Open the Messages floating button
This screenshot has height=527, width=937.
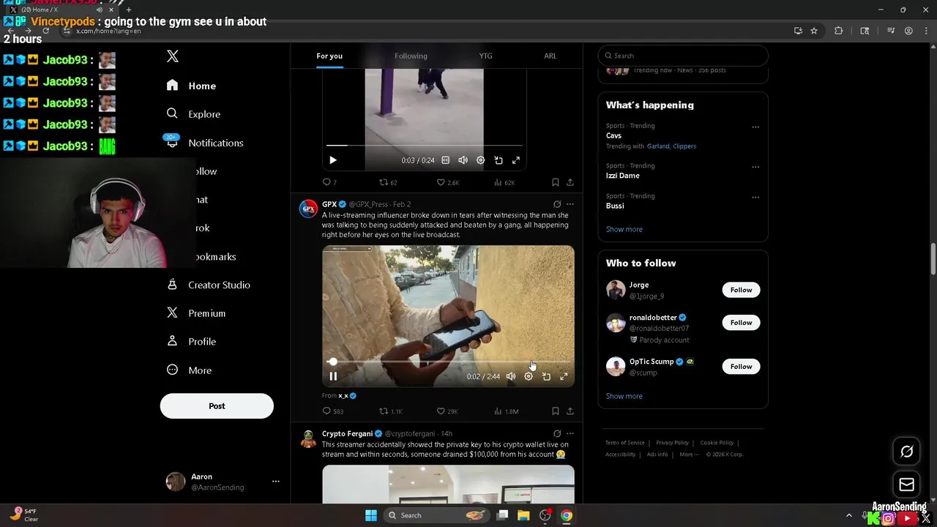point(906,484)
